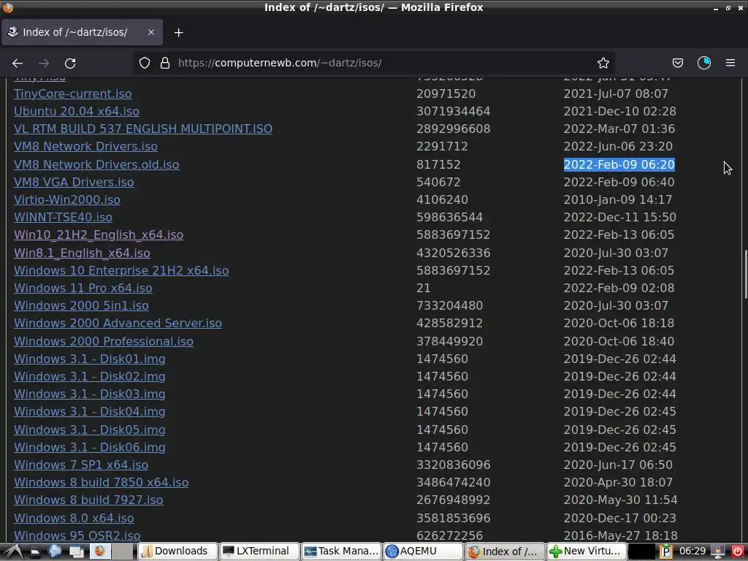Screen dimensions: 748x561
Task: Launch file manager from taskbar
Action: click(35, 552)
